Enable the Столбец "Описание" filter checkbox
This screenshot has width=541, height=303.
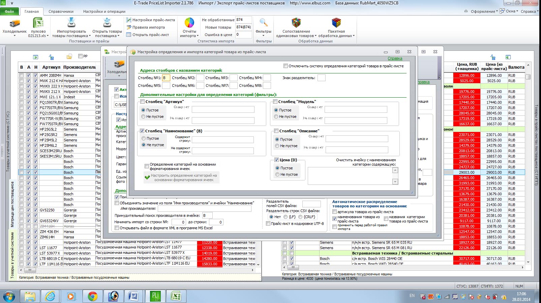coord(276,131)
